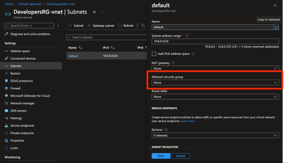Go to Virtual networks breadcrumb
The height and width of the screenshot is (163, 288).
[x=30, y=4]
